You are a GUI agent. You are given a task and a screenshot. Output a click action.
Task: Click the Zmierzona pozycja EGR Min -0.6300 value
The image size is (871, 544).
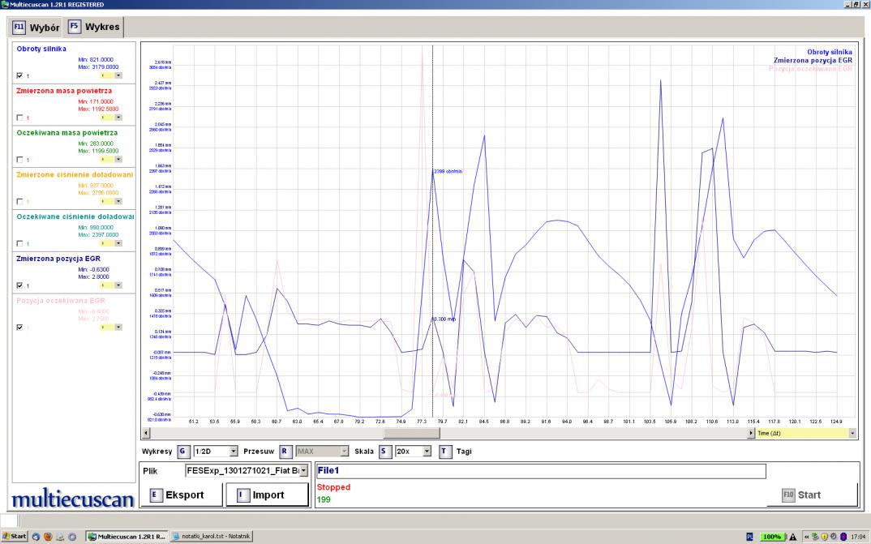93,270
